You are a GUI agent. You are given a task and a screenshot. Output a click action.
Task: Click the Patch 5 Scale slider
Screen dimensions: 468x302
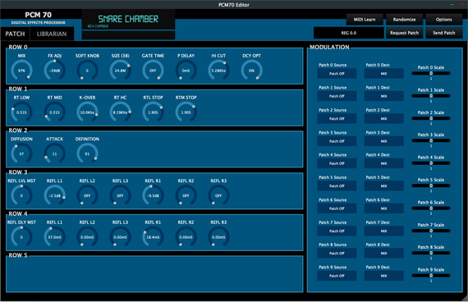click(x=431, y=185)
